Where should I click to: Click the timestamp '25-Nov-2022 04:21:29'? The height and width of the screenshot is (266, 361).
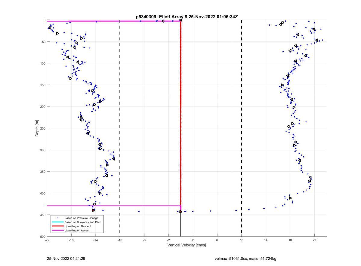point(66,258)
